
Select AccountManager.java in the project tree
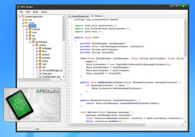pyautogui.click(x=52, y=70)
